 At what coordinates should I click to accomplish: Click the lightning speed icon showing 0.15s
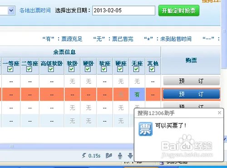(x=84, y=156)
